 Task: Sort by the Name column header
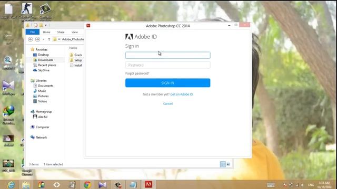(73, 48)
